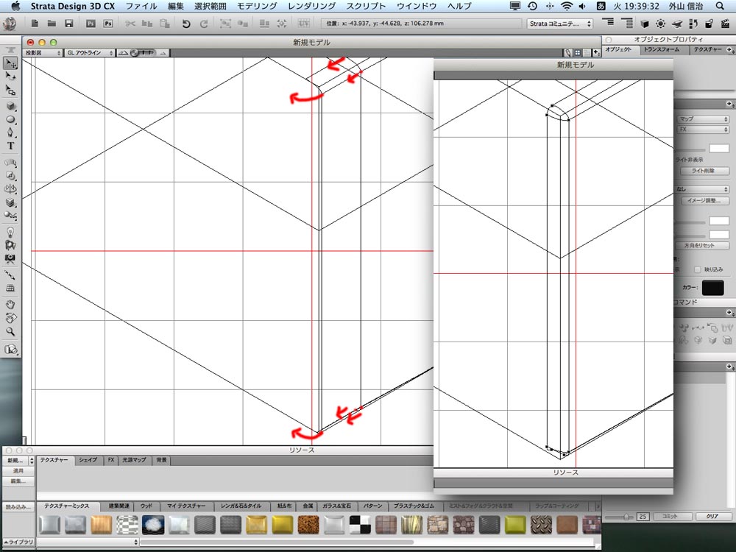Adjust the slider beside the 25 field

(626, 517)
